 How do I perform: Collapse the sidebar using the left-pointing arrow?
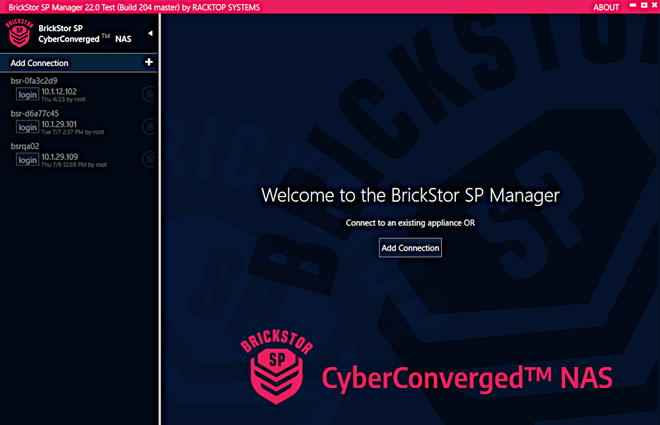tap(150, 32)
